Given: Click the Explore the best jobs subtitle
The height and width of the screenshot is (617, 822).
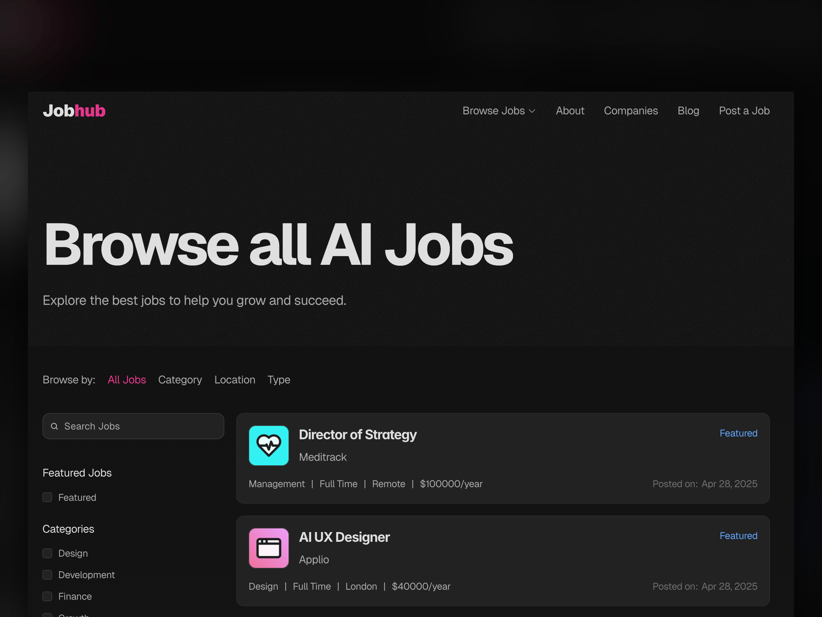Looking at the screenshot, I should [194, 301].
